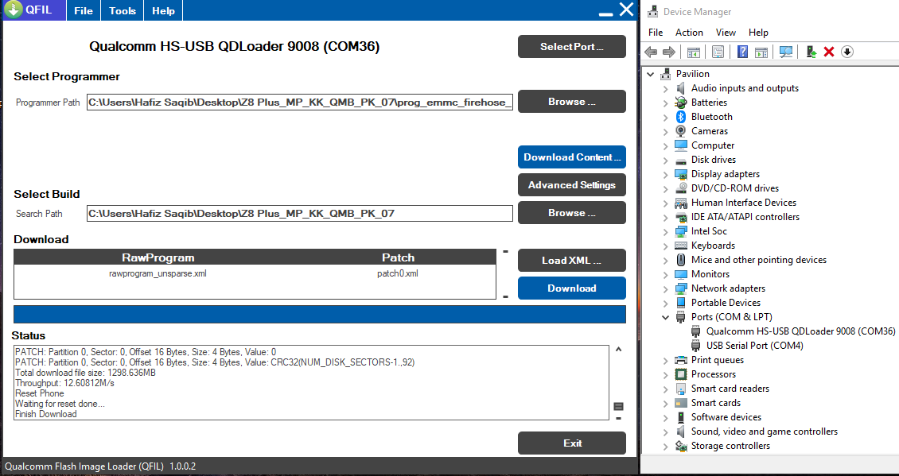Click the Programmer Path input field
Image resolution: width=899 pixels, height=476 pixels.
pos(300,103)
